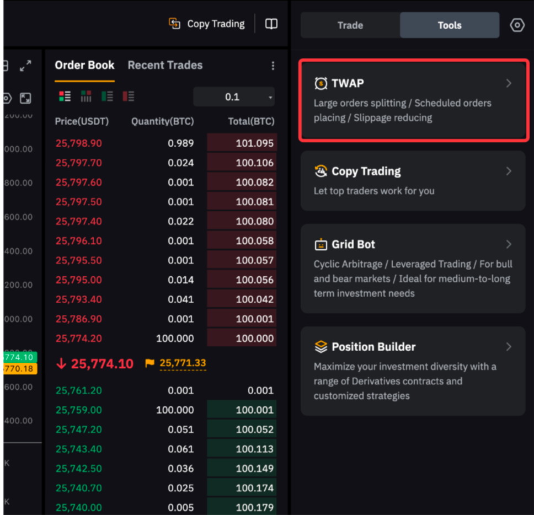The height and width of the screenshot is (515, 534).
Task: Click the yellow flag mark price icon
Action: [149, 363]
